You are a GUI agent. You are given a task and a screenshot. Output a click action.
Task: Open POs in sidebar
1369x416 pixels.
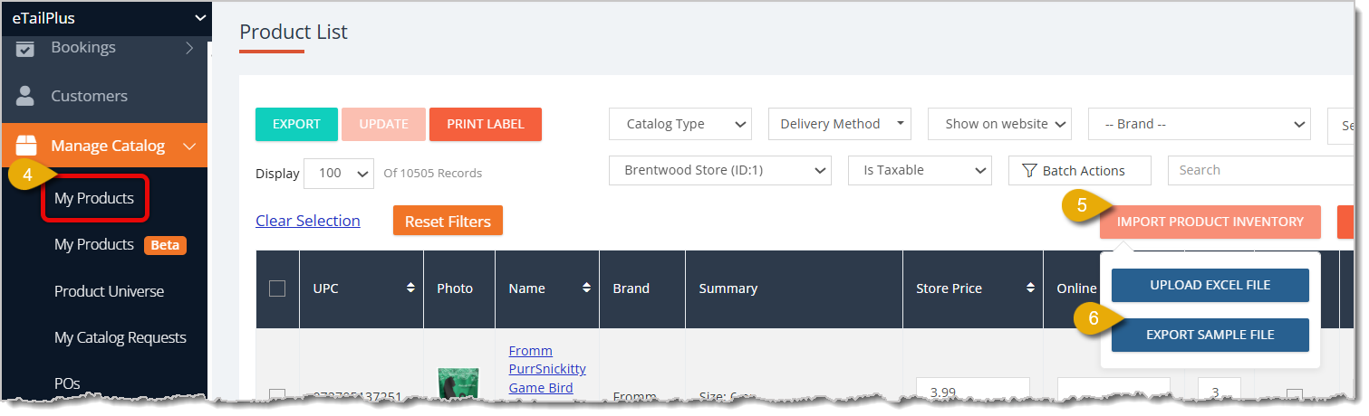tap(67, 383)
